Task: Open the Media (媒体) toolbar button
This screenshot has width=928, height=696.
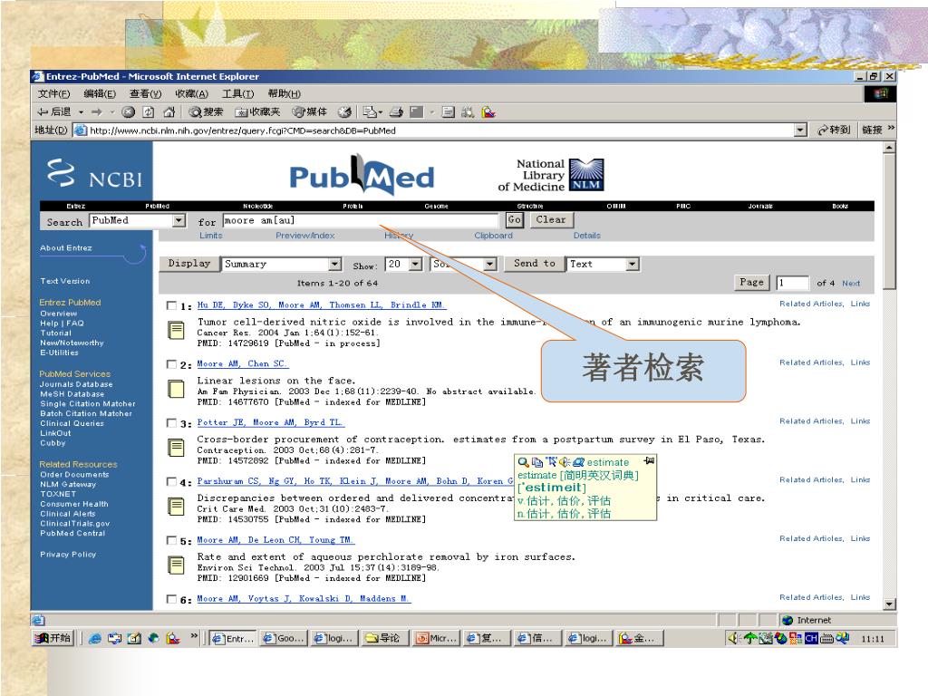Action: coord(310,111)
